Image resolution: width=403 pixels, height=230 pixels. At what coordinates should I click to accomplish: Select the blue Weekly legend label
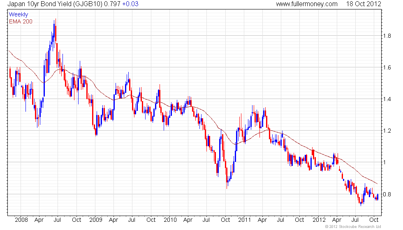click(x=18, y=15)
